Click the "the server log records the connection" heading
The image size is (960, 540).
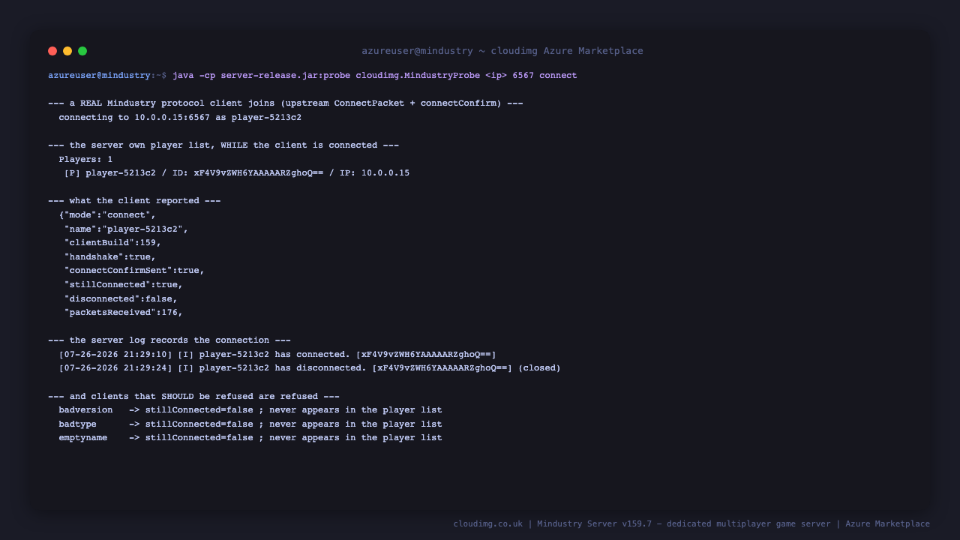(169, 340)
